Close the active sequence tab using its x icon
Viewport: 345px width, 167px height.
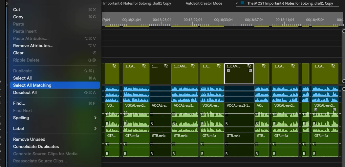point(237,3)
